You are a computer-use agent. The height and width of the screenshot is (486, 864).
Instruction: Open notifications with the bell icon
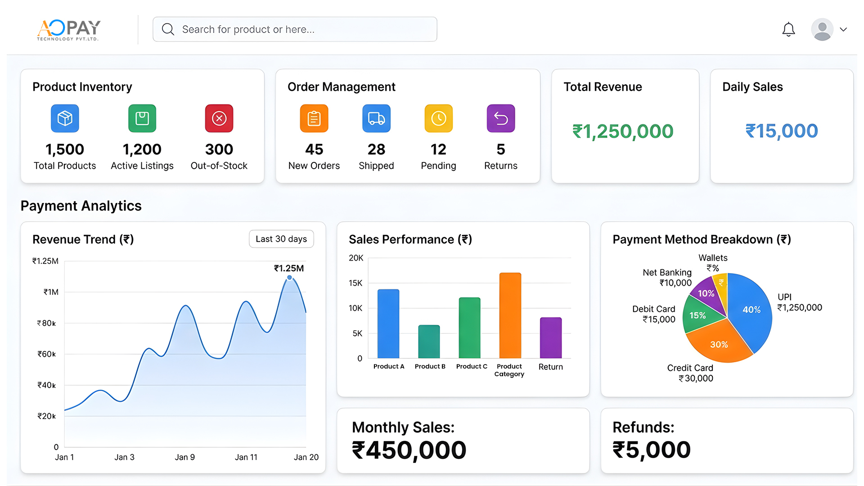click(x=788, y=30)
